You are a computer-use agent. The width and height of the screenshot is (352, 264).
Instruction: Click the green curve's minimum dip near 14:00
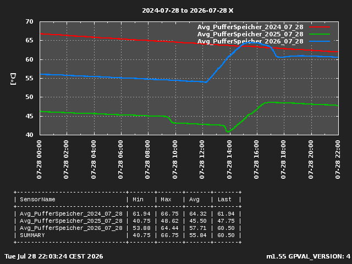[228, 131]
